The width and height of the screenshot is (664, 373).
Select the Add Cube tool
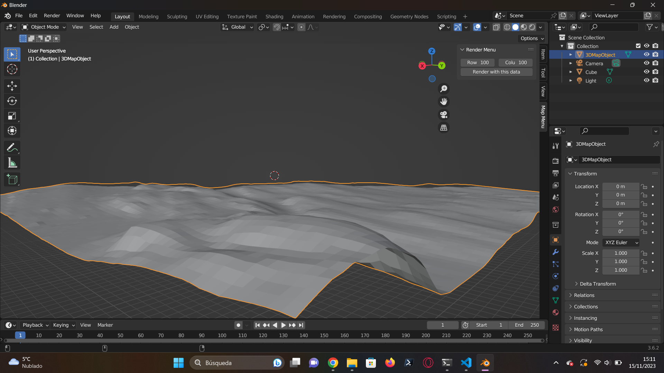[x=12, y=180]
